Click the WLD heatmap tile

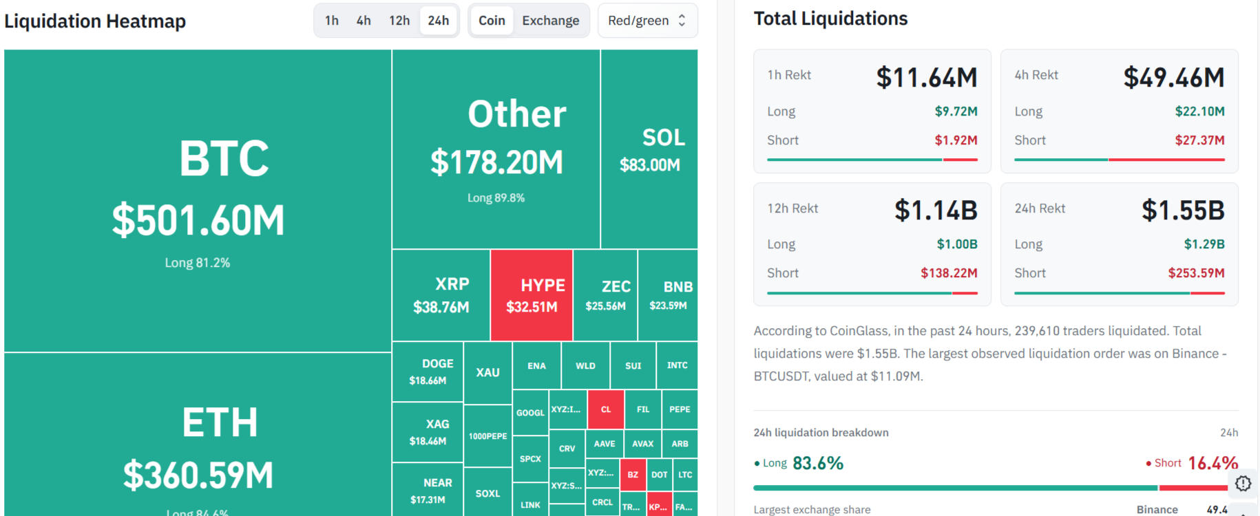coord(586,365)
